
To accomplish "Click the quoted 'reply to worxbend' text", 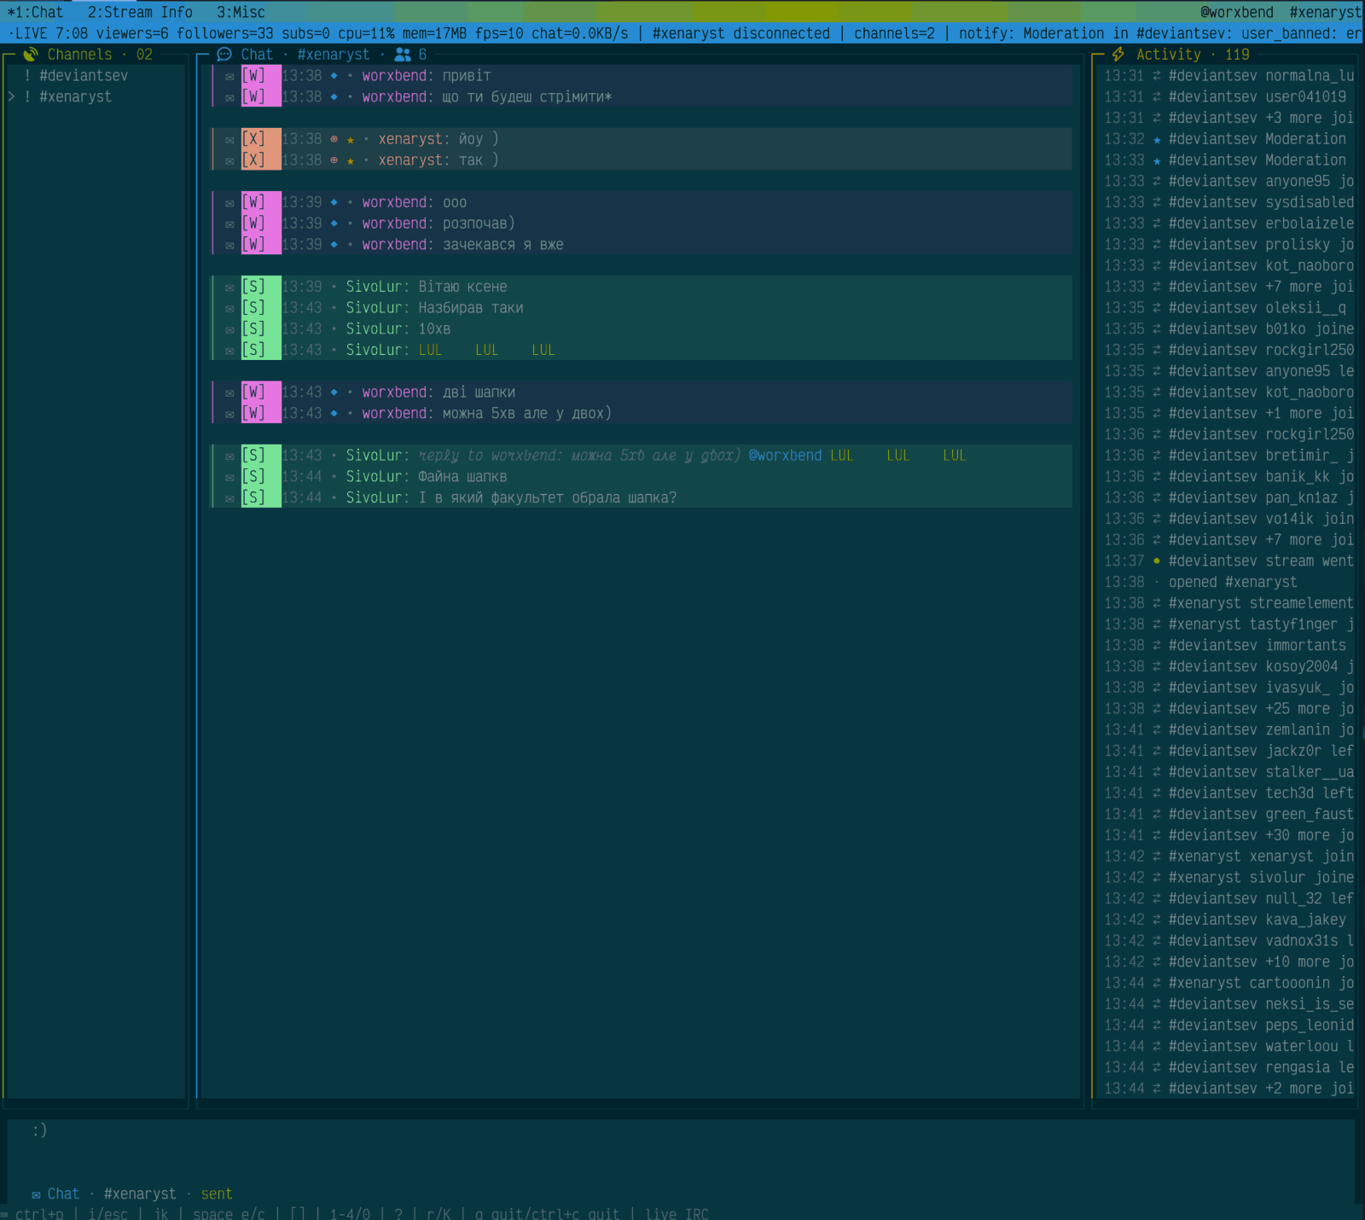I will tap(579, 456).
